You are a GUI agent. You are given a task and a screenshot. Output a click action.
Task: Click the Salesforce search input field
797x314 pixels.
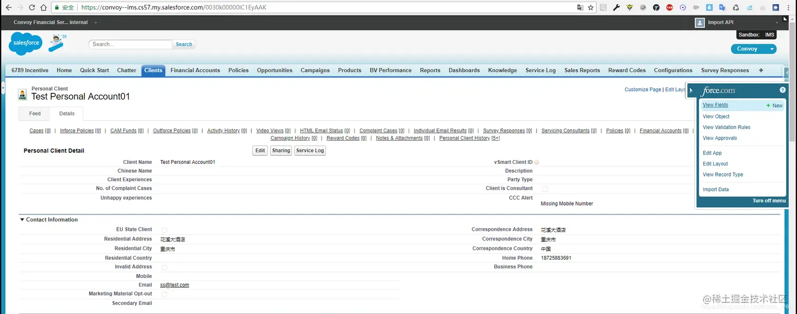click(x=130, y=44)
